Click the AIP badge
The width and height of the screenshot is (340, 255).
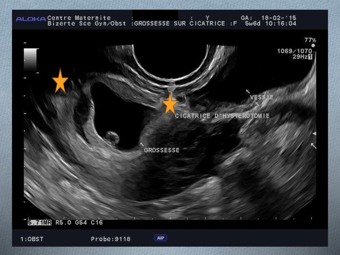point(160,238)
